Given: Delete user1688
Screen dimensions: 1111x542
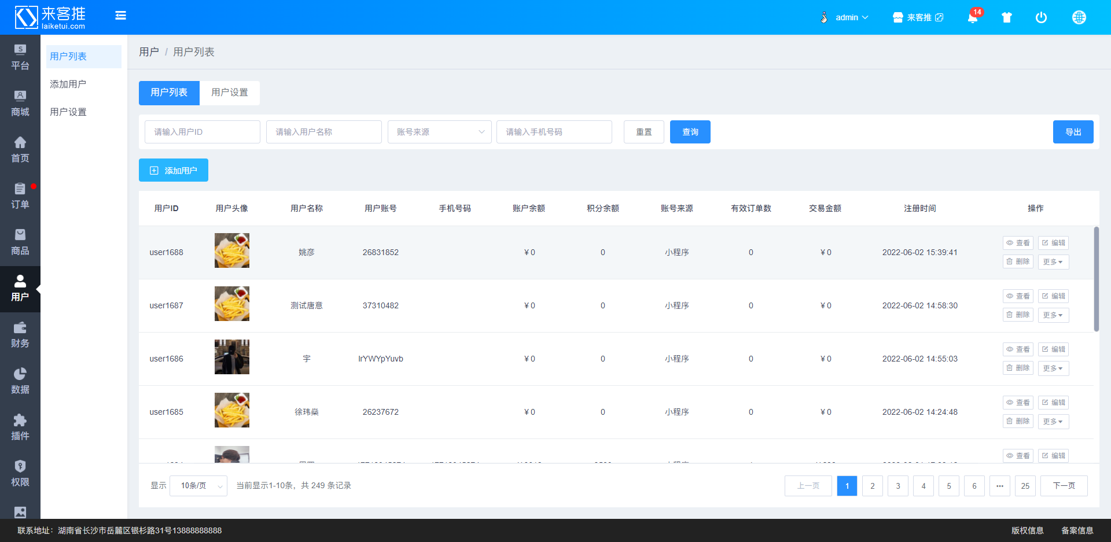Looking at the screenshot, I should 1018,261.
